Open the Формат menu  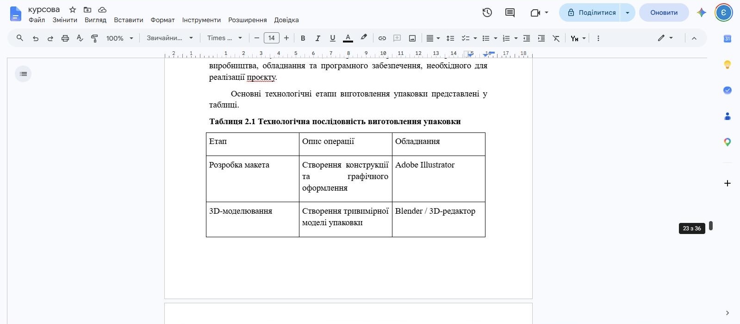coord(163,20)
